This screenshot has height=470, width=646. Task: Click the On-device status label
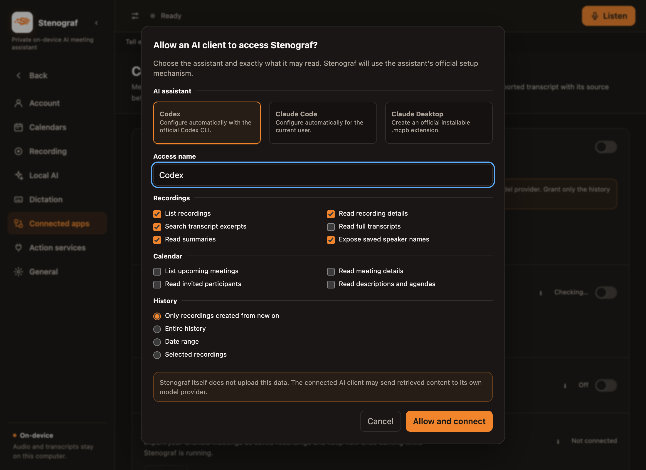[36, 435]
